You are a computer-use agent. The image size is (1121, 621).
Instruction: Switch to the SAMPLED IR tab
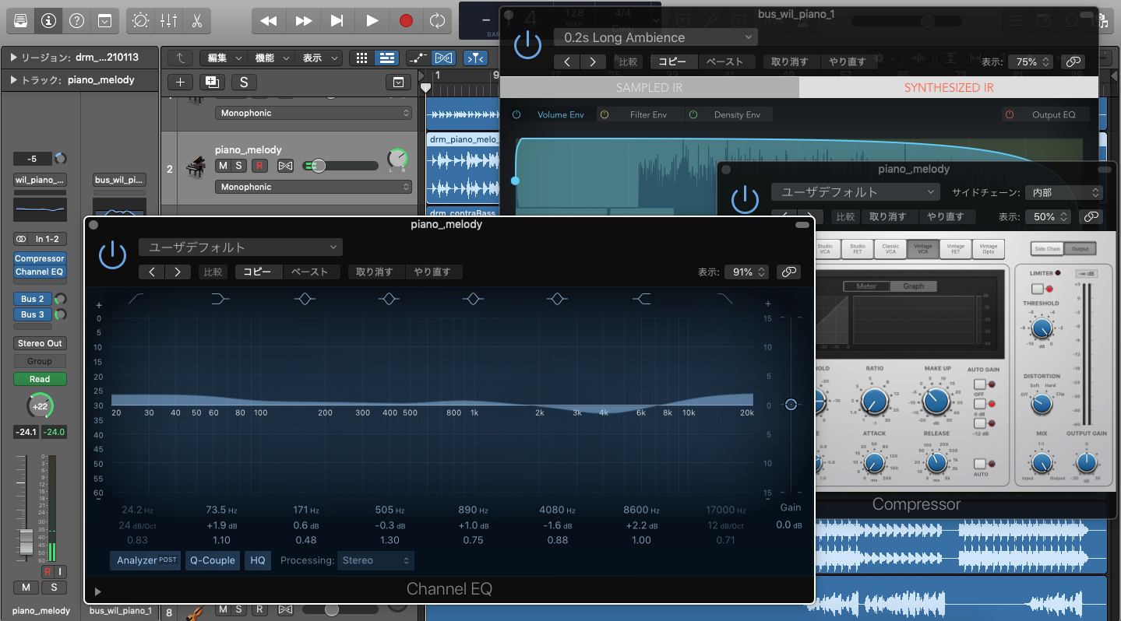click(649, 87)
